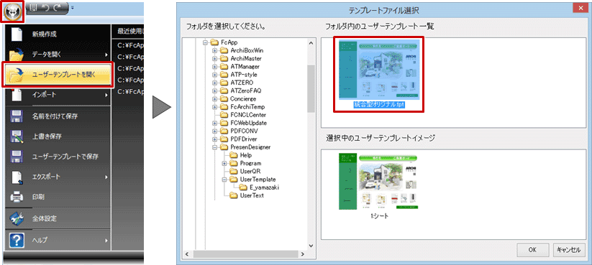Viewport: 592px width, 265px height.
Task: Open the インポート submenu
Action: click(58, 95)
